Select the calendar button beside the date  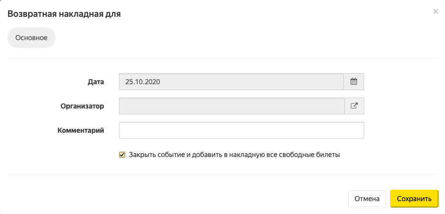tap(354, 82)
